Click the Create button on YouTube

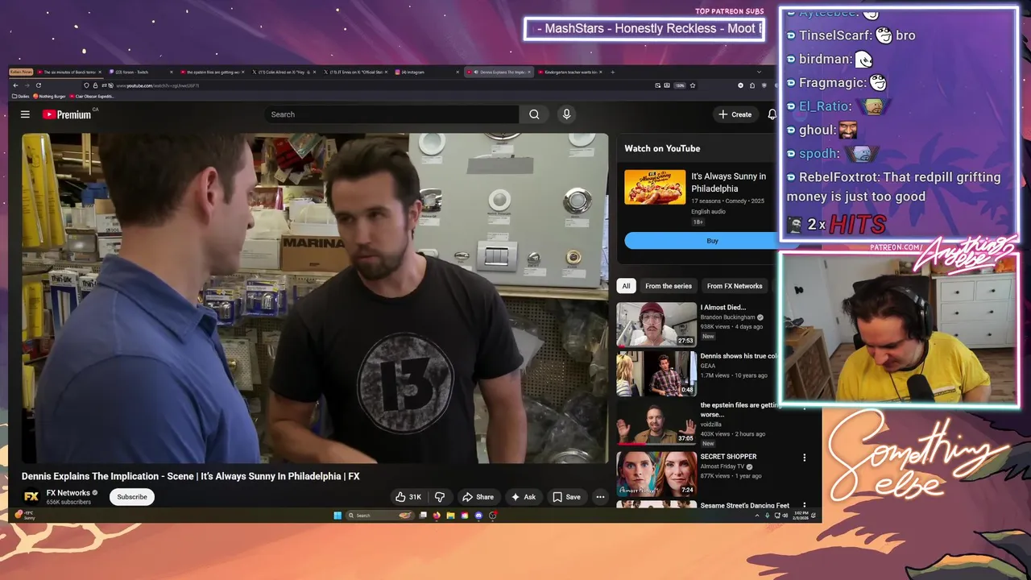point(735,114)
